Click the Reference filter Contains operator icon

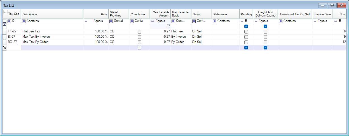point(215,21)
